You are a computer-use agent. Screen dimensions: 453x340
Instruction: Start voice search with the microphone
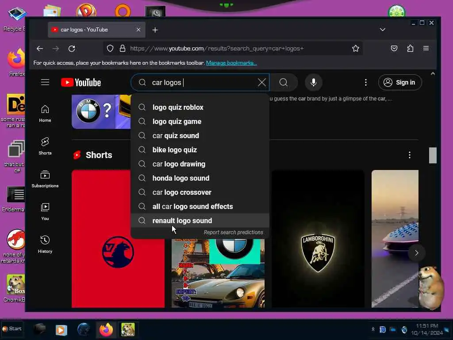coord(314,82)
